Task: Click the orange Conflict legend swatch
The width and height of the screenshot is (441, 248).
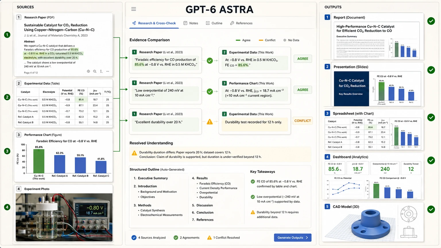Action: 261,40
